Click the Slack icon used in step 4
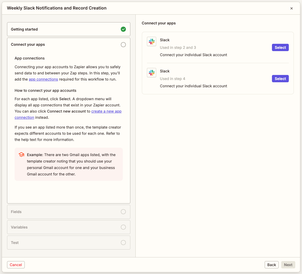 pos(151,72)
